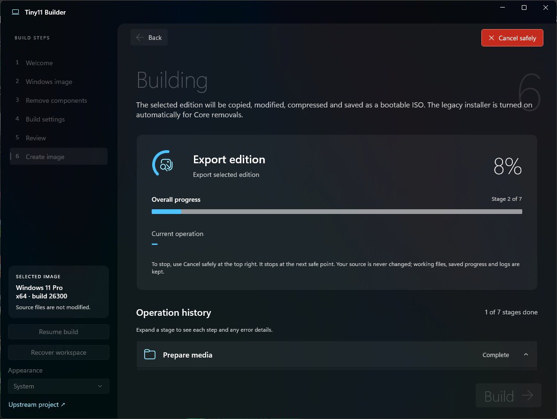Screen dimensions: 557x419
Task: Open the Upstream project link
Action: coord(37,404)
